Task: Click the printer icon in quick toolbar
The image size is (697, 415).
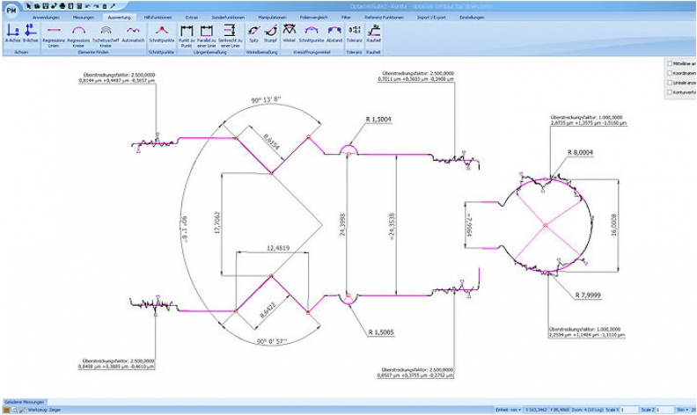Action: coord(62,6)
